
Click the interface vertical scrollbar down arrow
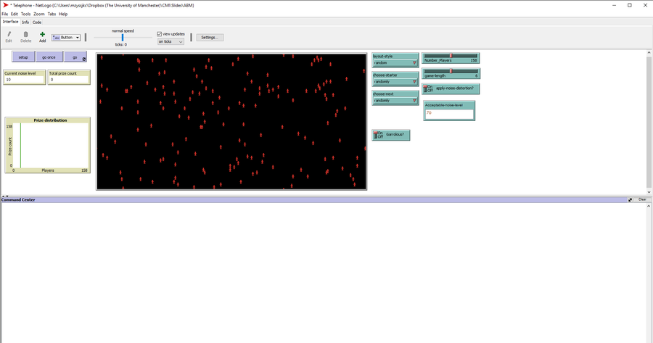point(649,192)
